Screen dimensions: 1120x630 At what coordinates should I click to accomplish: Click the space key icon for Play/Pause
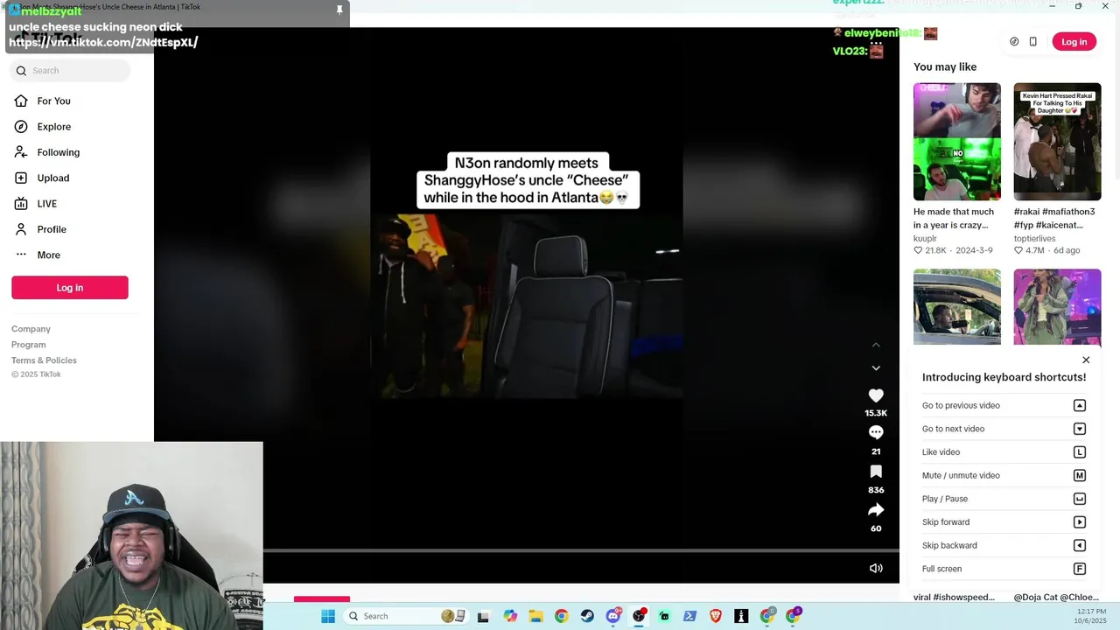1080,499
